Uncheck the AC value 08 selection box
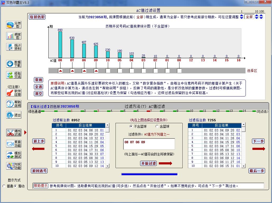The height and width of the screenshot is (203, 272). 60,71
